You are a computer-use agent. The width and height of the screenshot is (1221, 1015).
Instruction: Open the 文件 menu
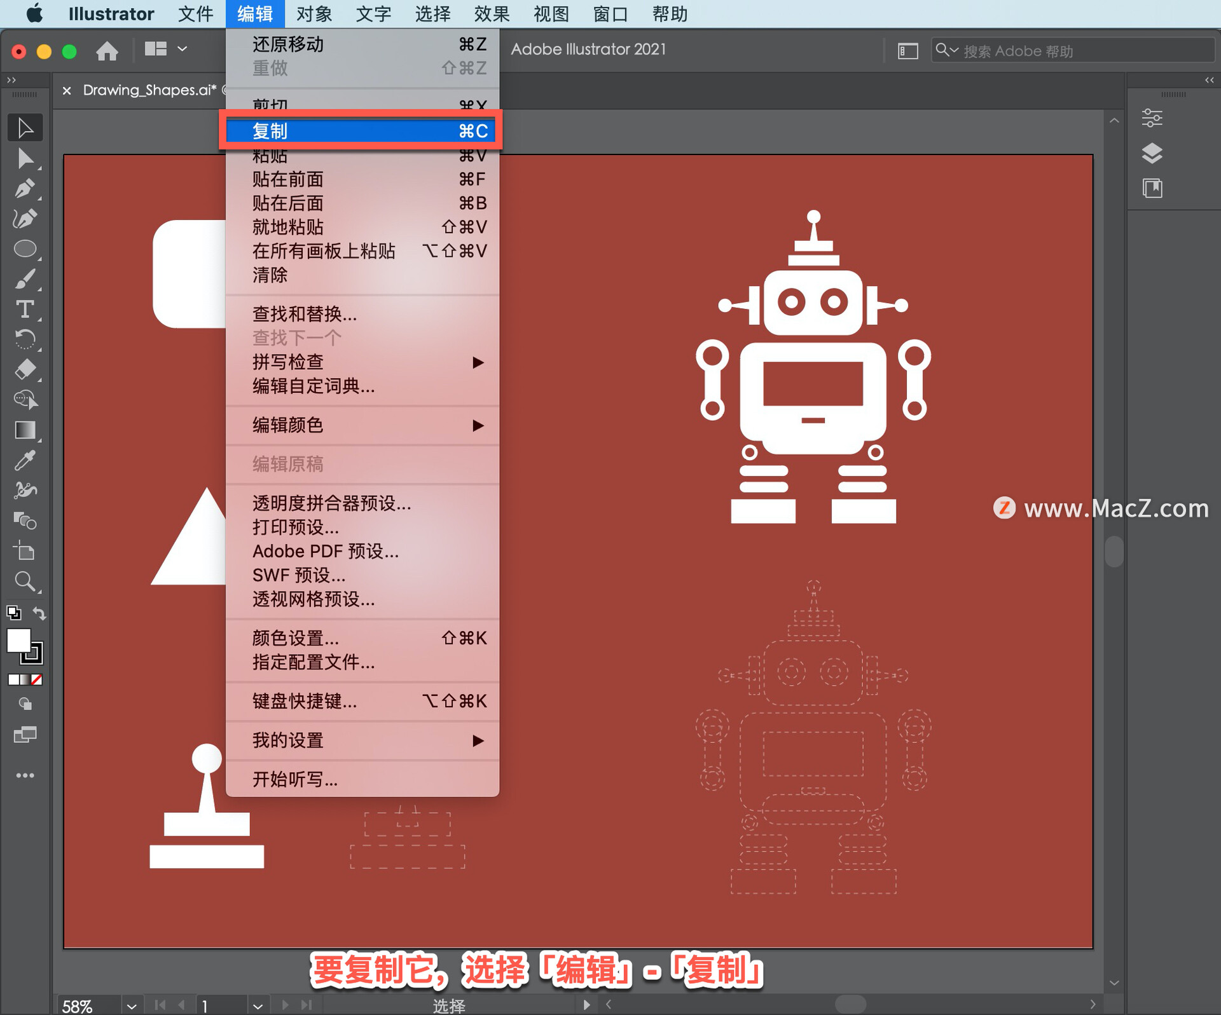pos(195,13)
